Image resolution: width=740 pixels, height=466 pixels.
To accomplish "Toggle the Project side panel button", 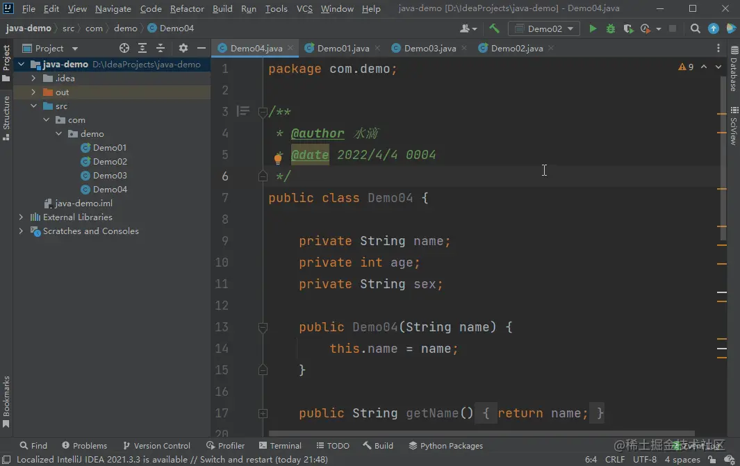I will [x=6, y=63].
